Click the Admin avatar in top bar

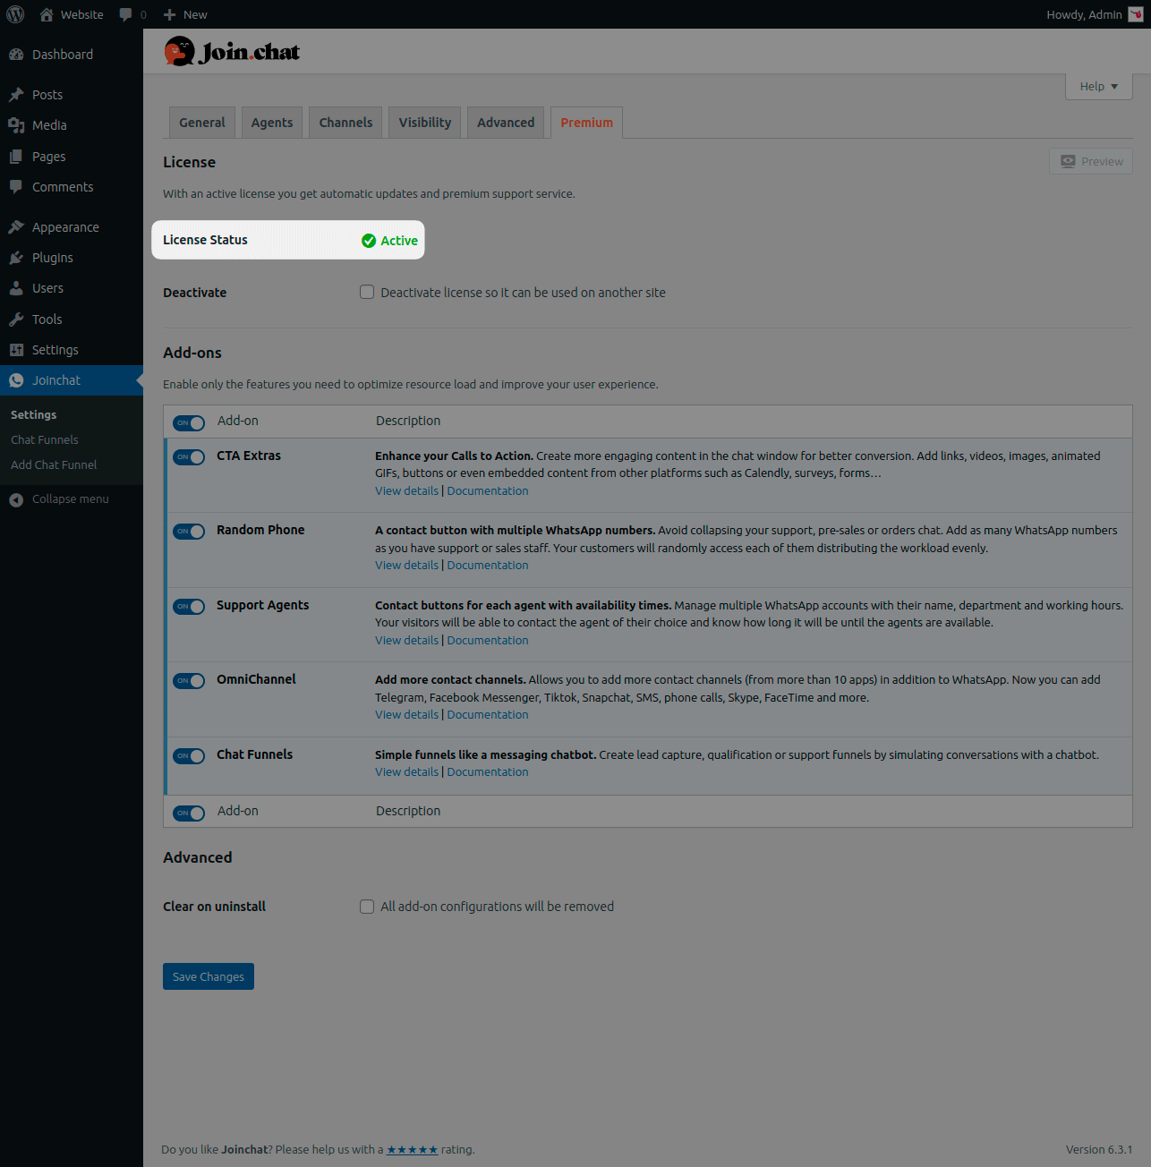1135,14
